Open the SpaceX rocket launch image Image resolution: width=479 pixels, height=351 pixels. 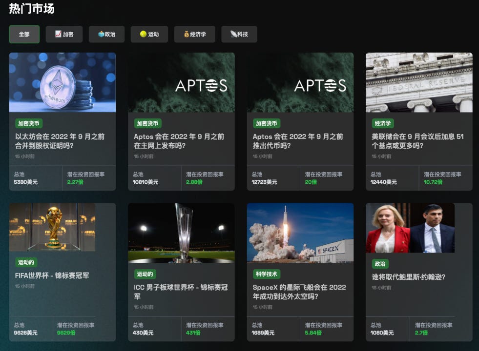coord(300,233)
